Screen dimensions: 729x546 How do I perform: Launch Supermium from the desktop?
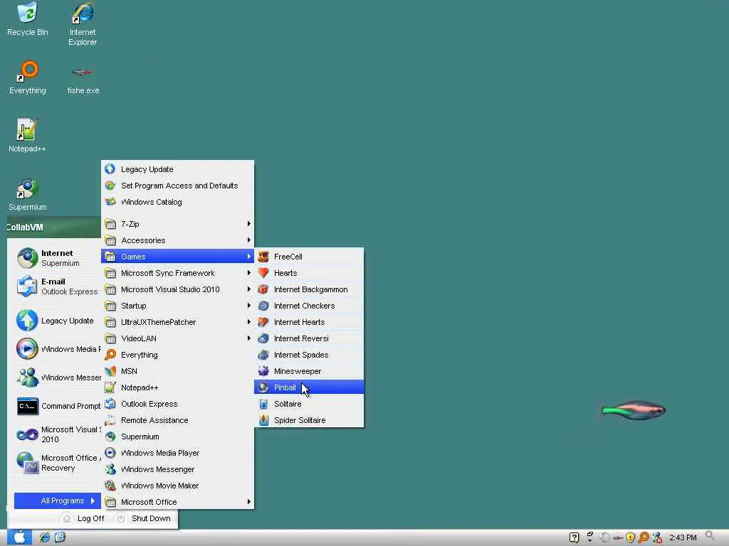[x=28, y=194]
